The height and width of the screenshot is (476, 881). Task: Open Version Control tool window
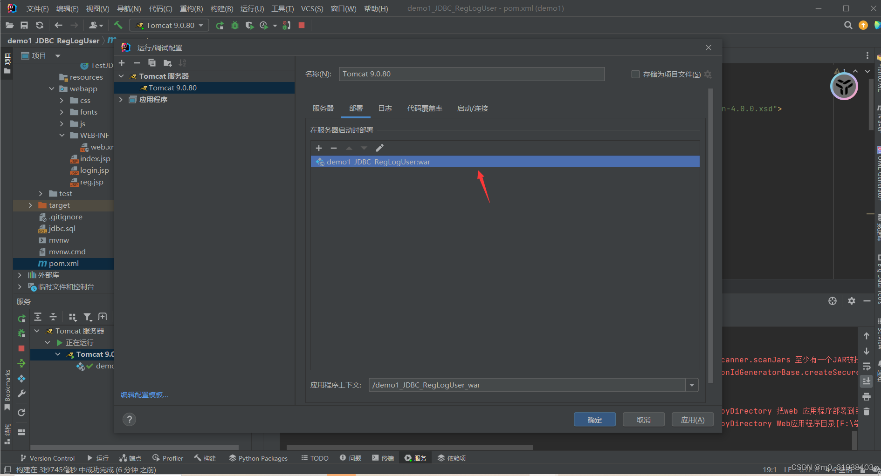(47, 458)
